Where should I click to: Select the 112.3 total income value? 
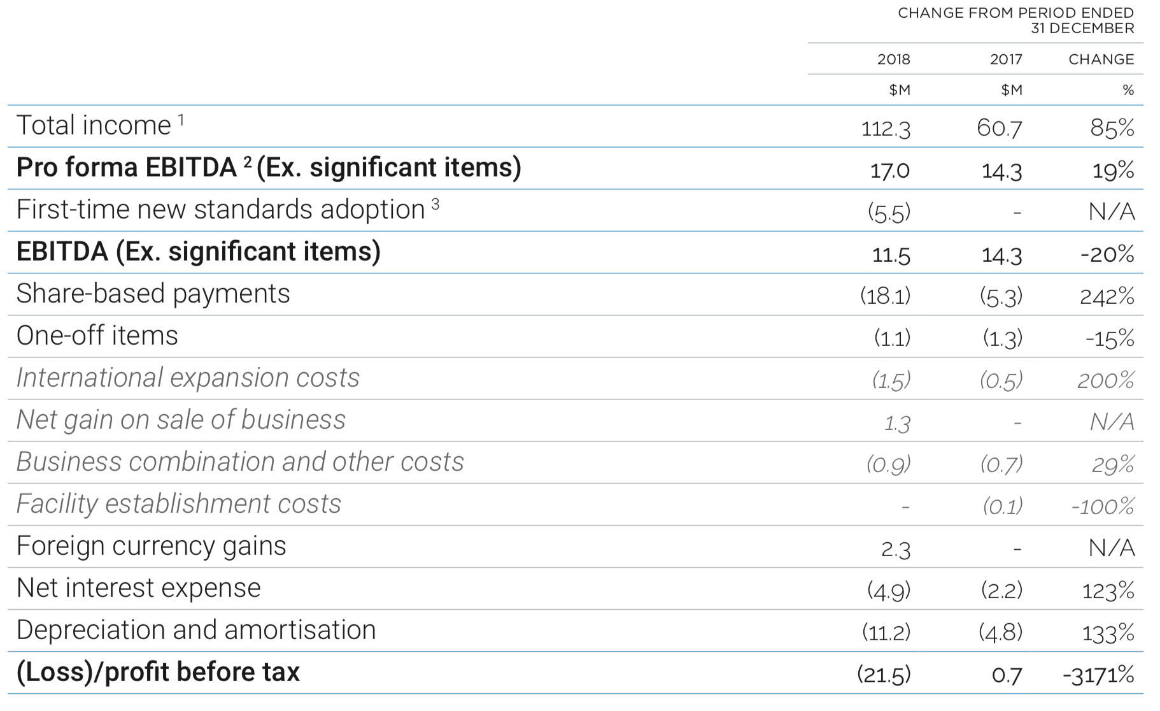click(x=886, y=129)
